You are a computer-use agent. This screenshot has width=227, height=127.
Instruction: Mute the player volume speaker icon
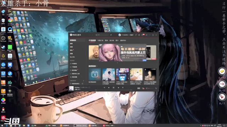pyautogui.click(x=146, y=88)
